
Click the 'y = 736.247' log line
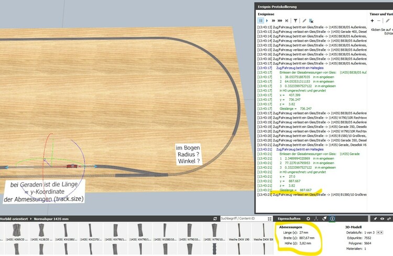(x=290, y=99)
